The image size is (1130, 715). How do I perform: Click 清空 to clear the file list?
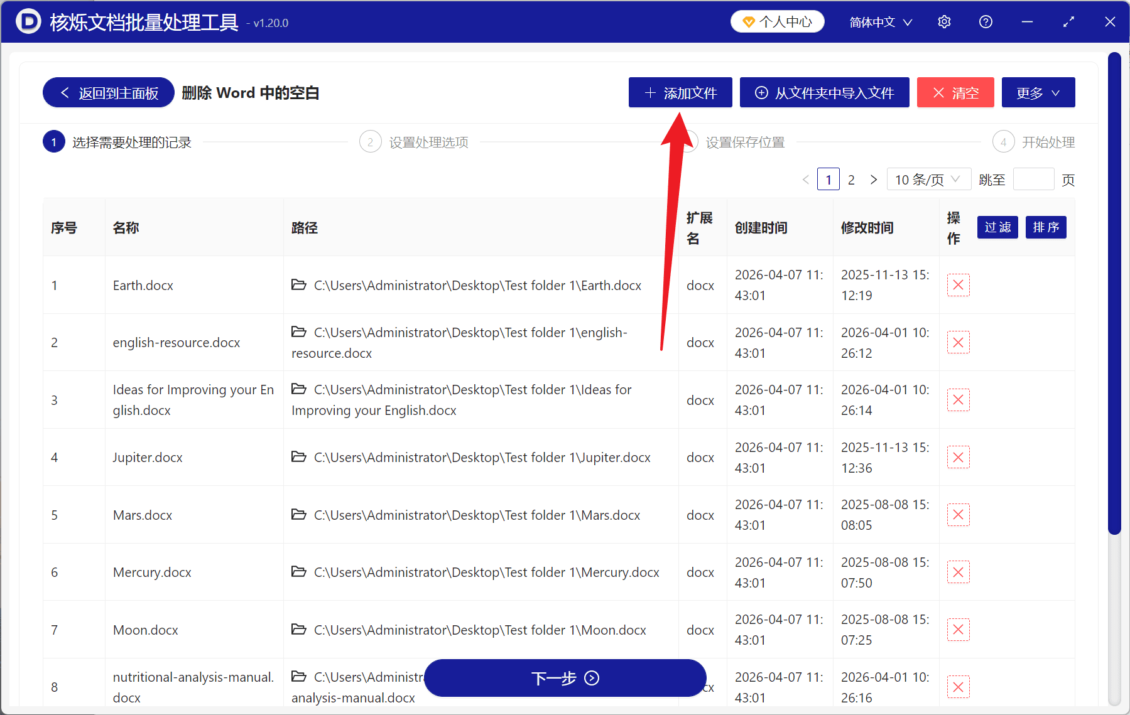(955, 92)
